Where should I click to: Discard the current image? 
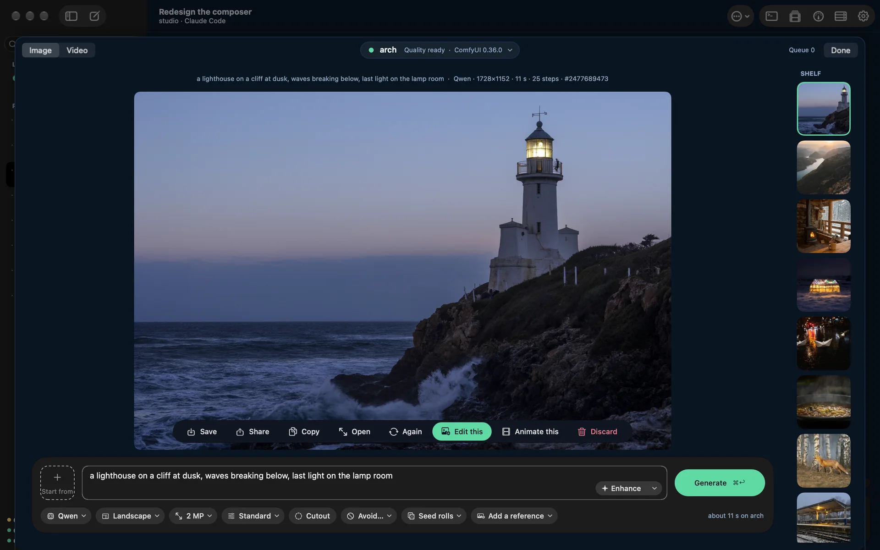point(597,432)
